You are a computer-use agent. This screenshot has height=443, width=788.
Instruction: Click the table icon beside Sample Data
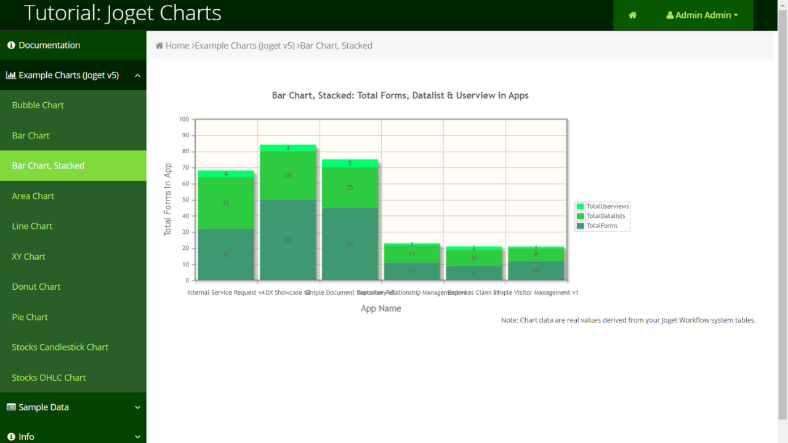point(11,407)
